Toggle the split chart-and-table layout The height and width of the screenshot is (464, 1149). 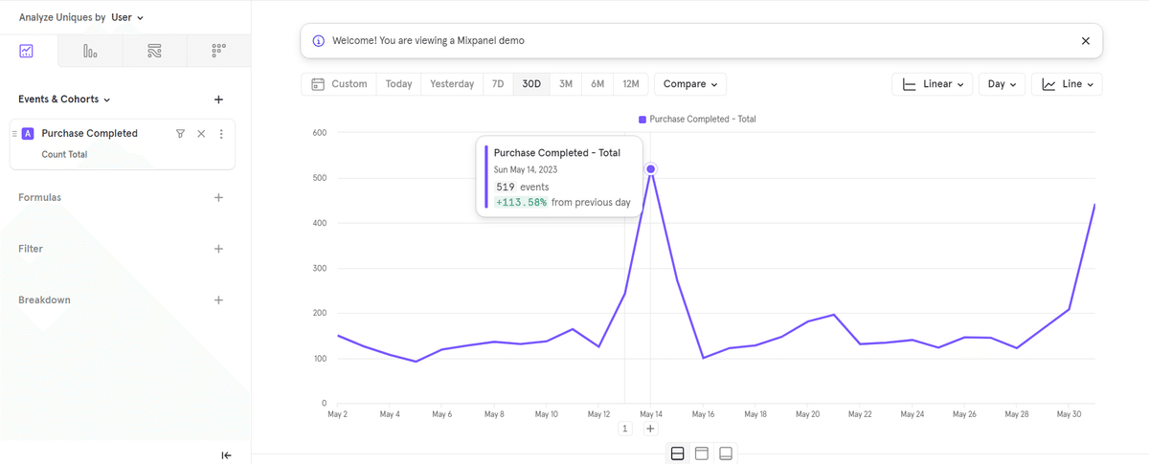click(677, 453)
